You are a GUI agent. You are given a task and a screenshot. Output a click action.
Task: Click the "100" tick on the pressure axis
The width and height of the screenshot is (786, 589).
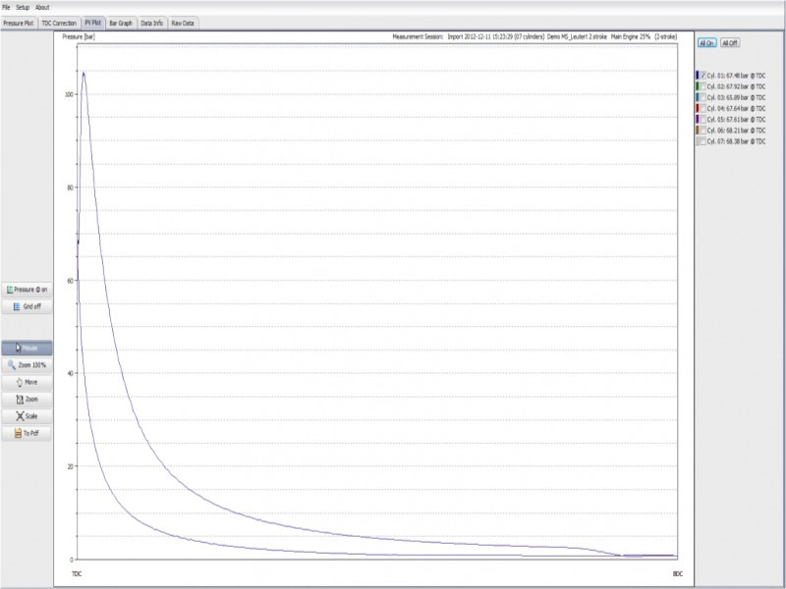point(70,94)
